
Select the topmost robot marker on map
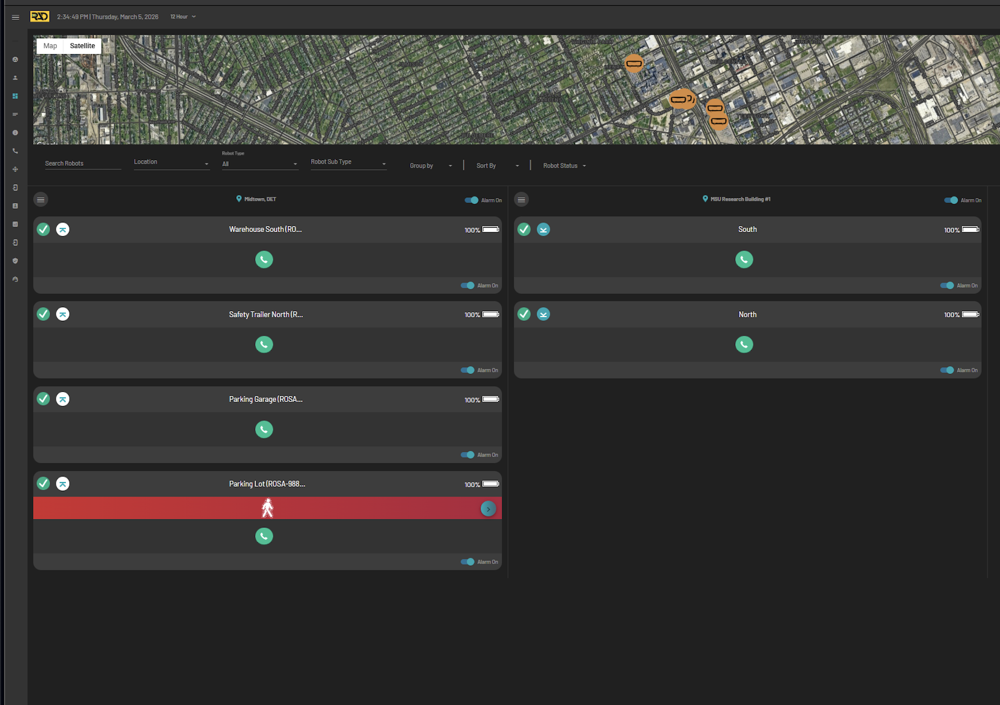[x=634, y=64]
